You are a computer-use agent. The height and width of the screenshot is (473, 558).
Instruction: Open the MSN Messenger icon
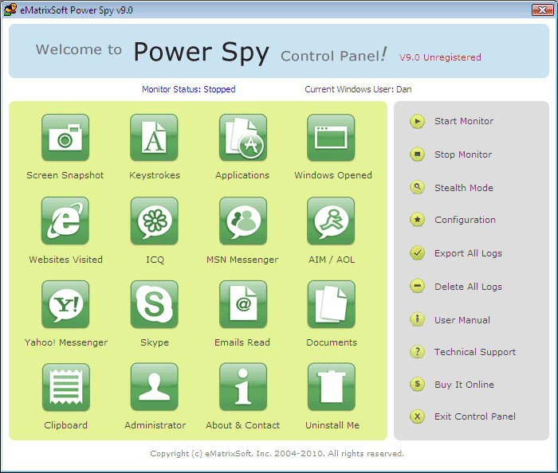coord(242,221)
